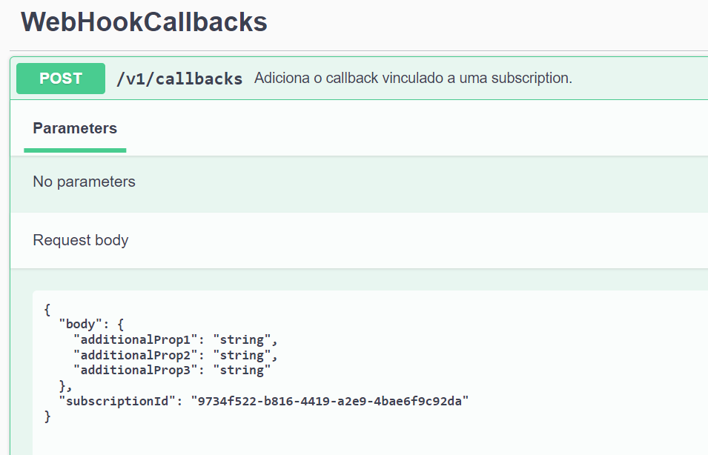This screenshot has height=455, width=708.
Task: Select the Parameters tab
Action: point(75,128)
